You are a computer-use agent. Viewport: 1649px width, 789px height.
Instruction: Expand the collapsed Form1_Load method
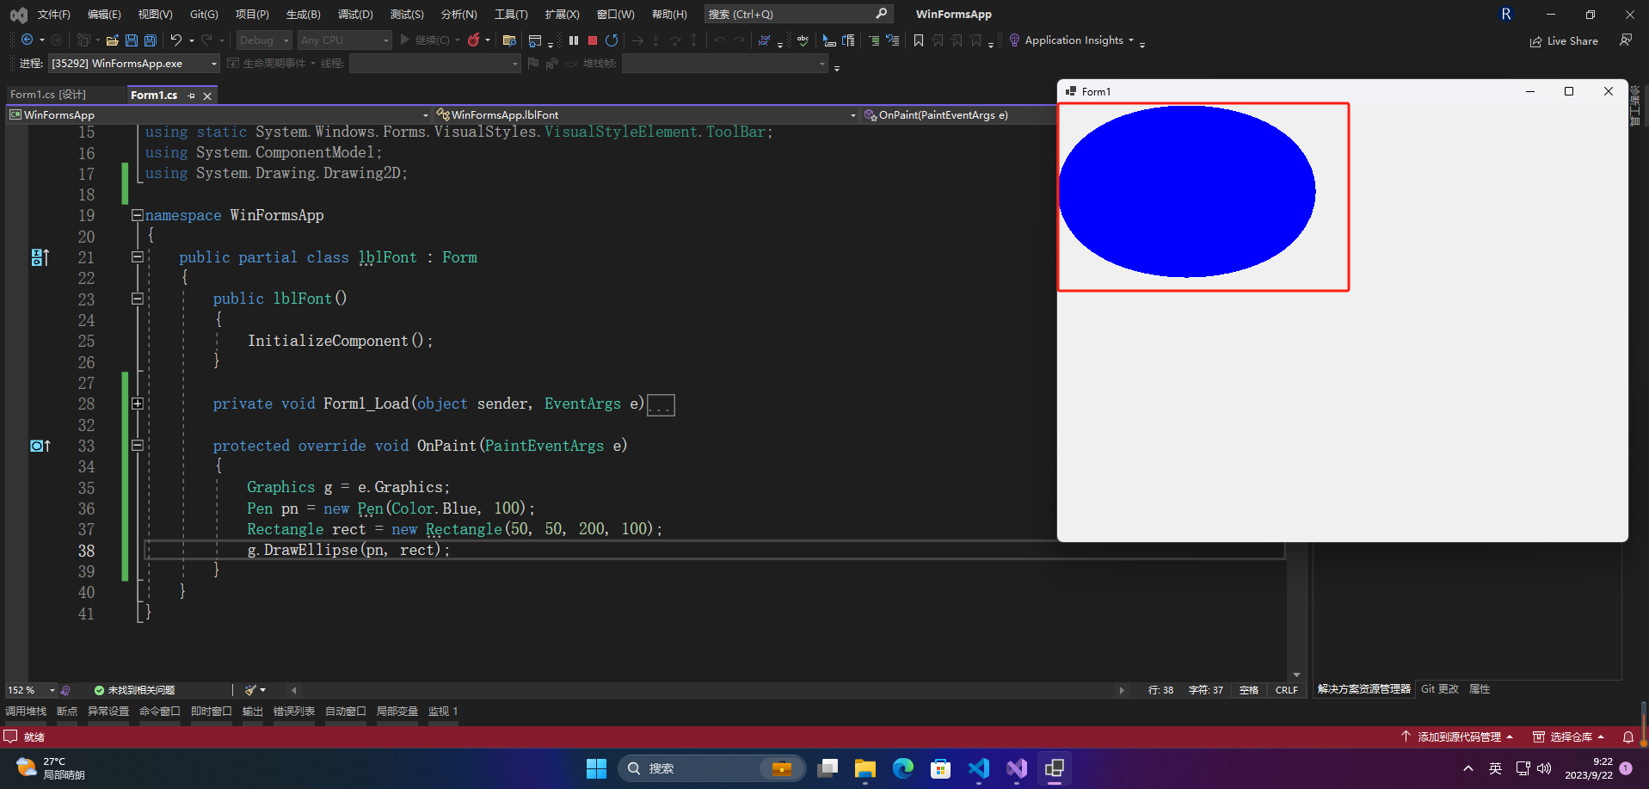tap(138, 404)
